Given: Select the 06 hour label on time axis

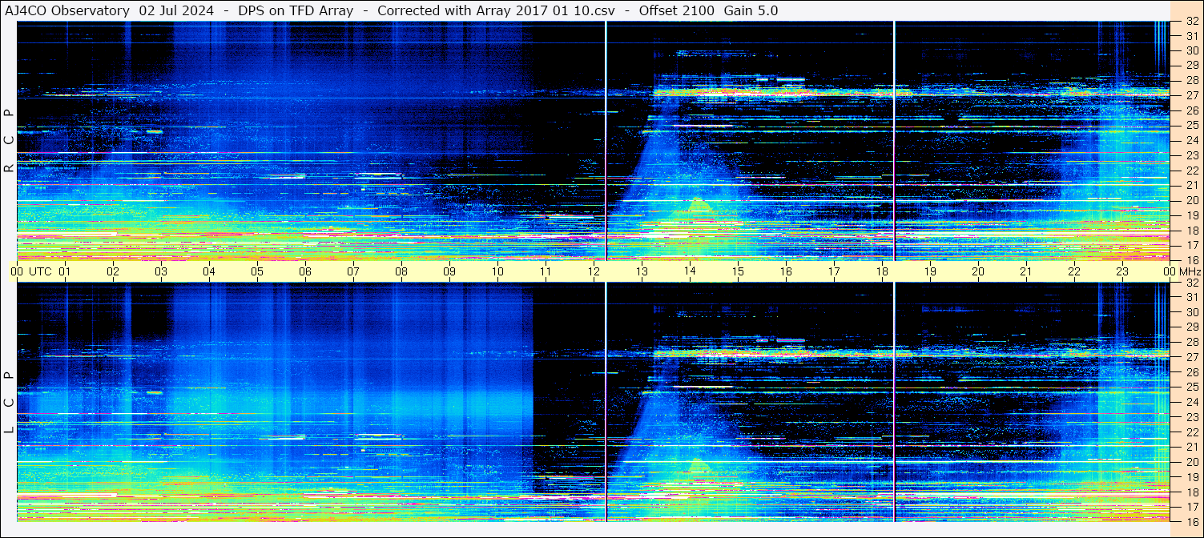Looking at the screenshot, I should pyautogui.click(x=305, y=271).
